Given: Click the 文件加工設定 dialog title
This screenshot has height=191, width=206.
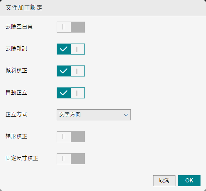Looking at the screenshot, I should 24,8.
